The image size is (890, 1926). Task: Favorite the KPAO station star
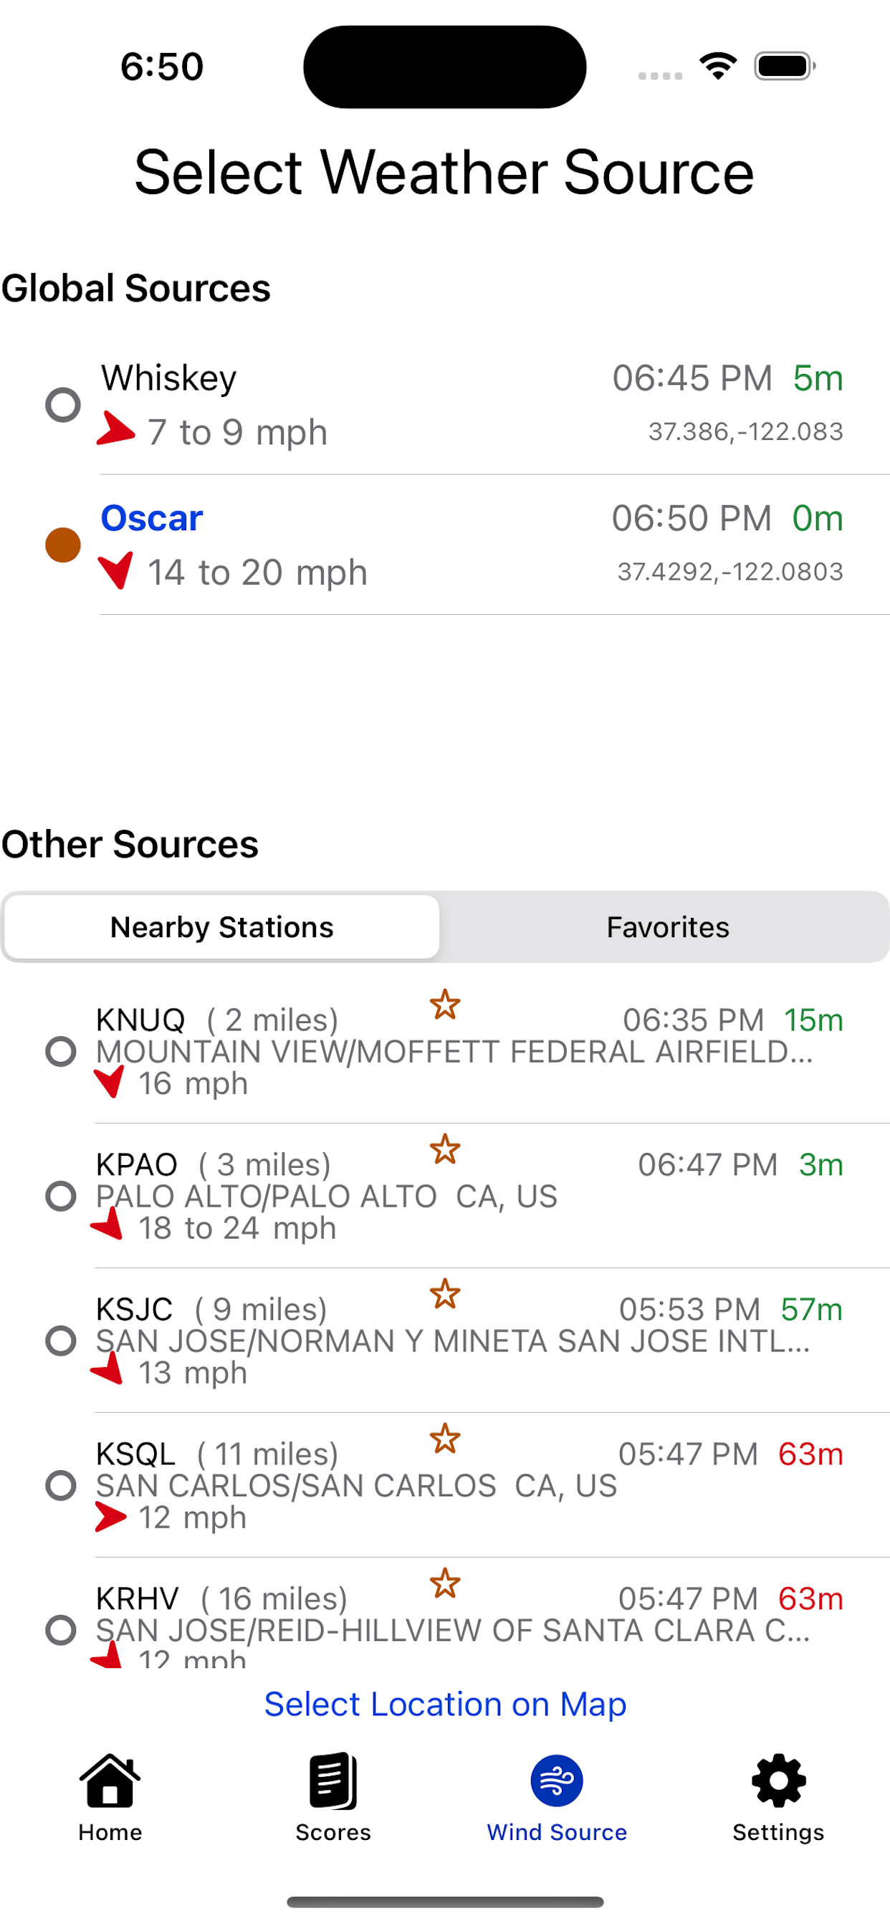445,1149
